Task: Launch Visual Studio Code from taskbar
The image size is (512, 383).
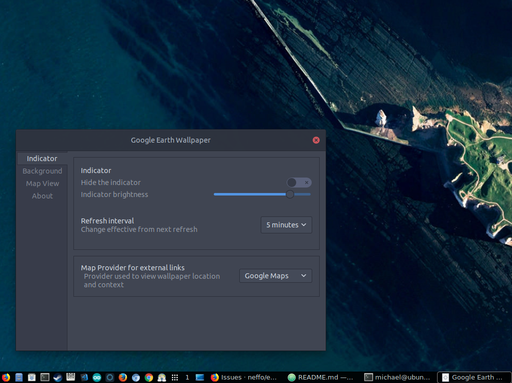Action: [x=84, y=378]
